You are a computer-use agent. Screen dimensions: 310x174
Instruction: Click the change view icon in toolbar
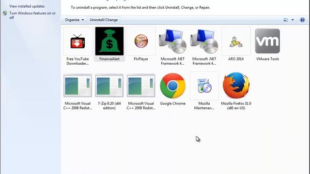tap(285, 20)
